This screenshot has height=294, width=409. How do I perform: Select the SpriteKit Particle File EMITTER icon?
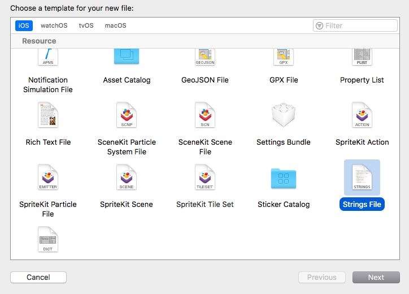click(48, 177)
